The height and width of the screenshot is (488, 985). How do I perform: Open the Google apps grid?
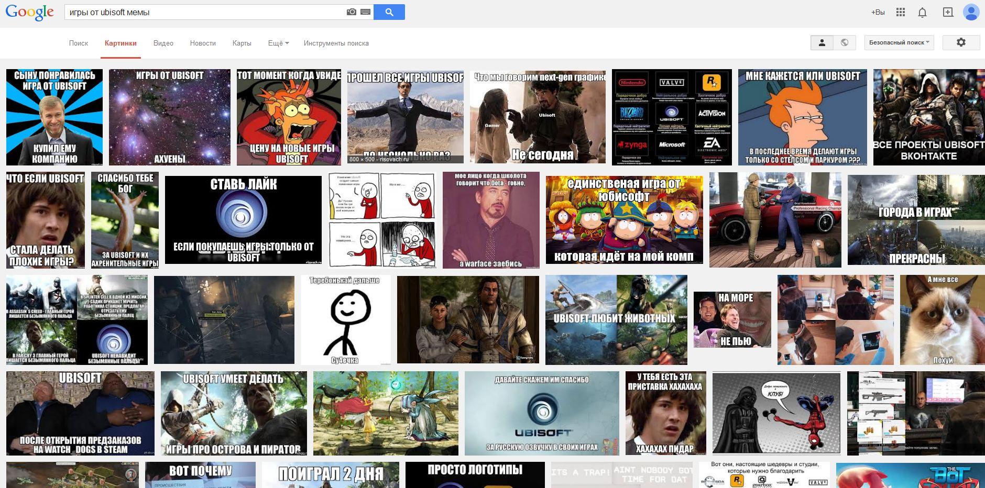(901, 12)
